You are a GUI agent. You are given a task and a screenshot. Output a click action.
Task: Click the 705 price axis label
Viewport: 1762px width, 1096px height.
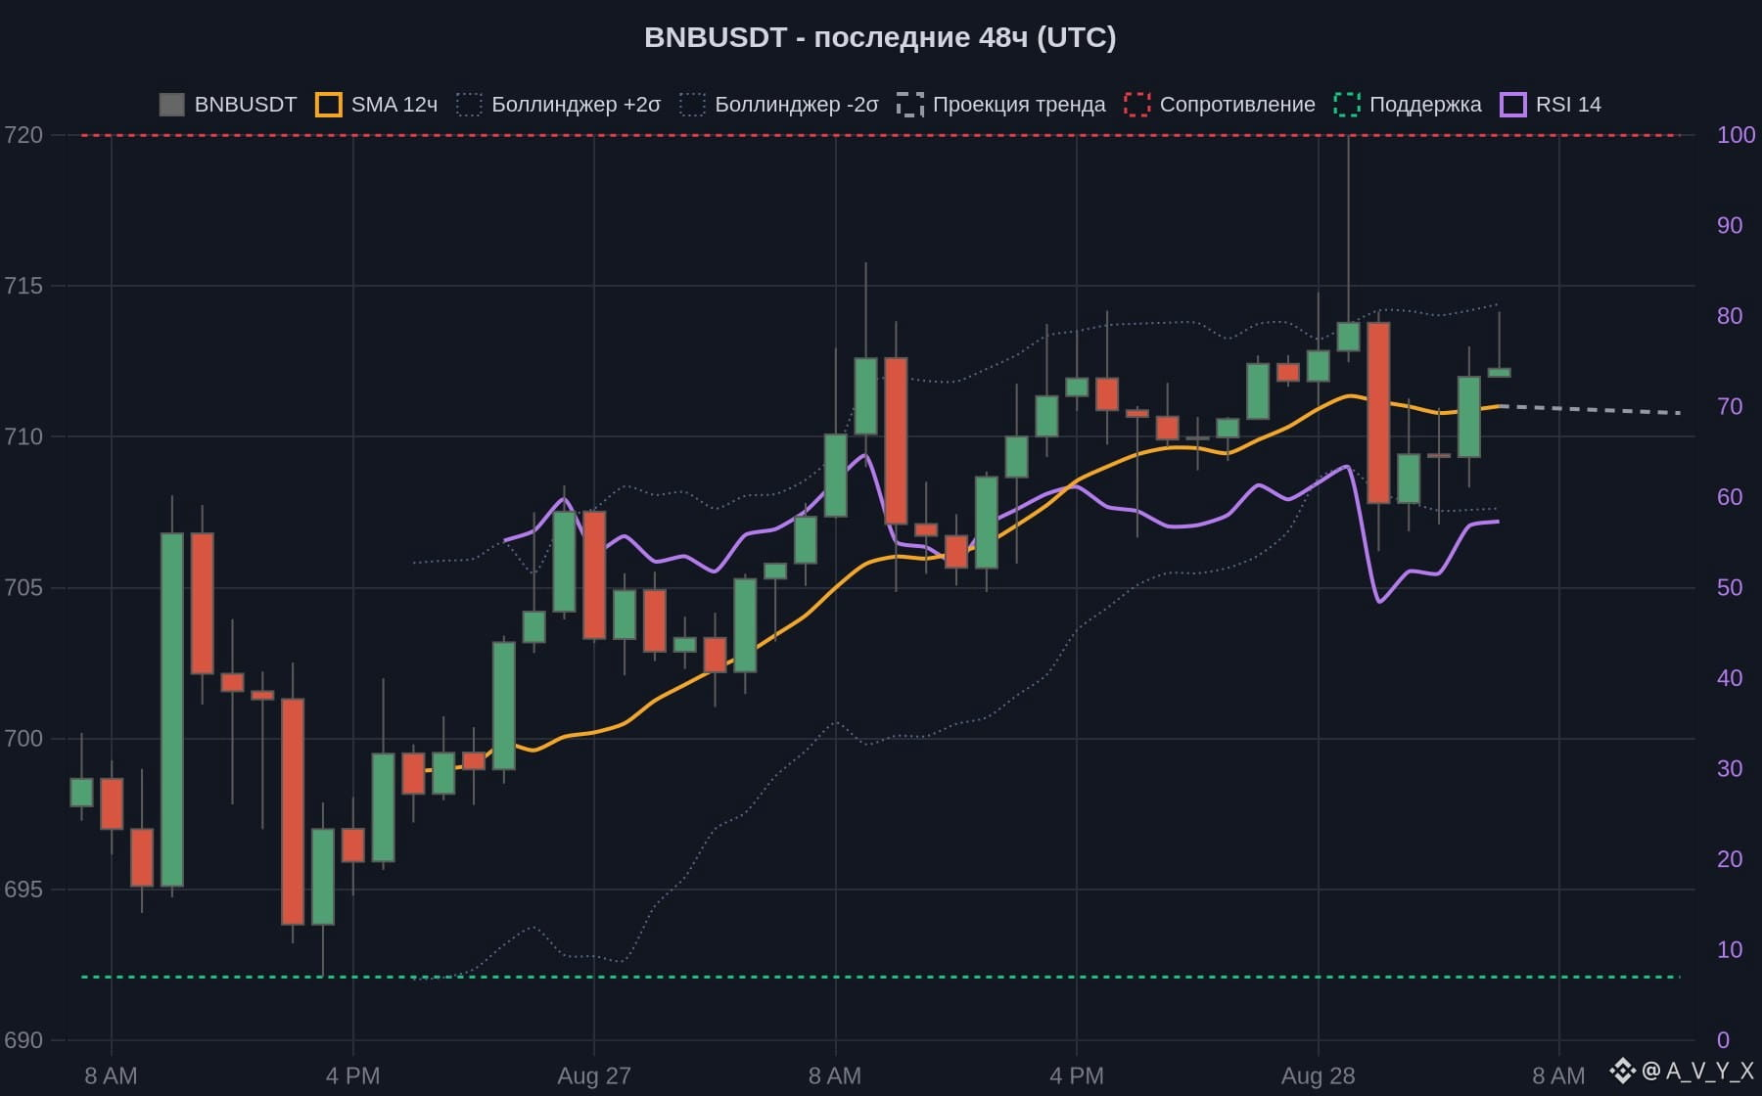tap(23, 587)
